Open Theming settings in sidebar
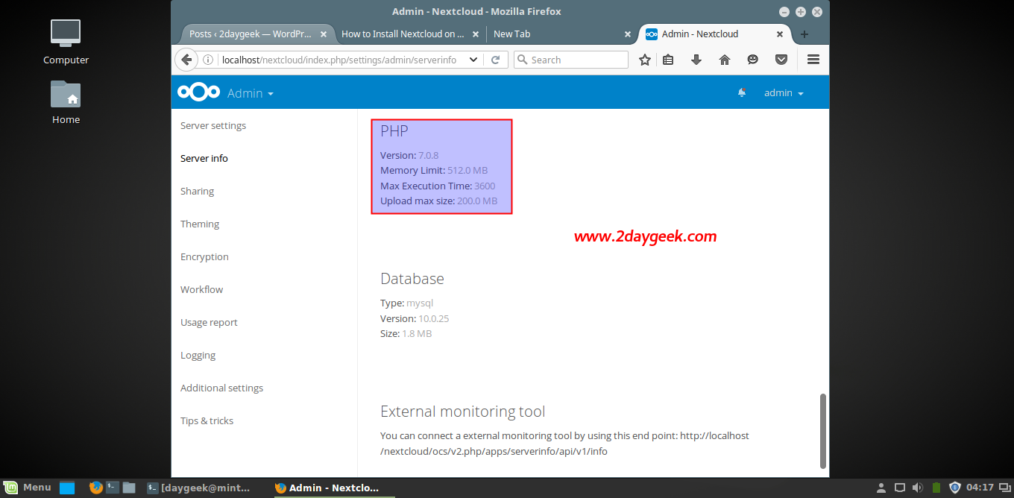 (x=200, y=224)
